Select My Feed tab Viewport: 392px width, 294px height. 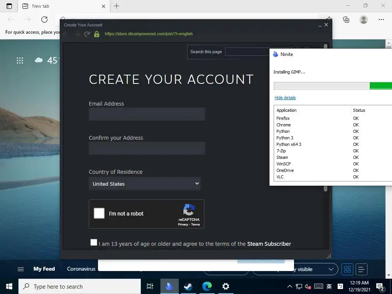[x=44, y=269]
